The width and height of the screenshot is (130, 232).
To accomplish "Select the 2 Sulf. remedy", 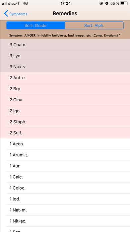I will point(65,133).
